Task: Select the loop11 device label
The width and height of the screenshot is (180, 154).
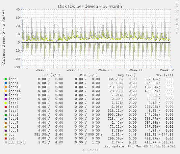Action: [14, 91]
